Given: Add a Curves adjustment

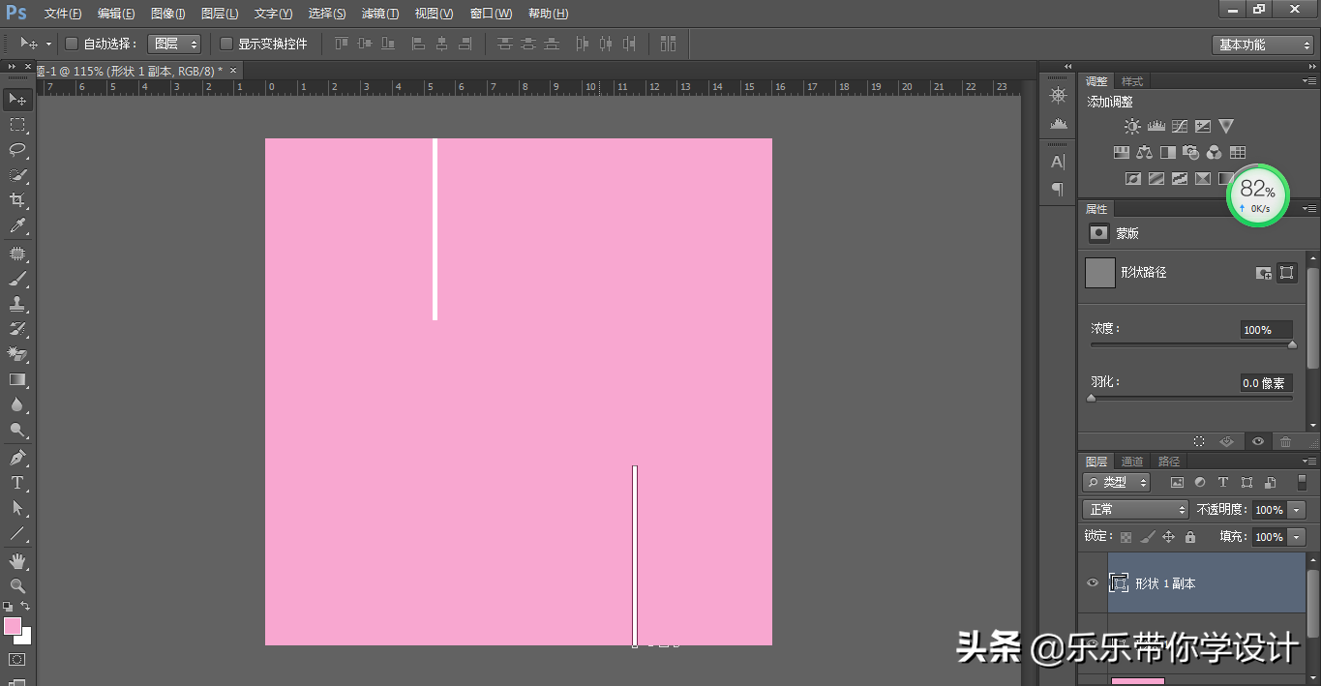Looking at the screenshot, I should pyautogui.click(x=1180, y=126).
